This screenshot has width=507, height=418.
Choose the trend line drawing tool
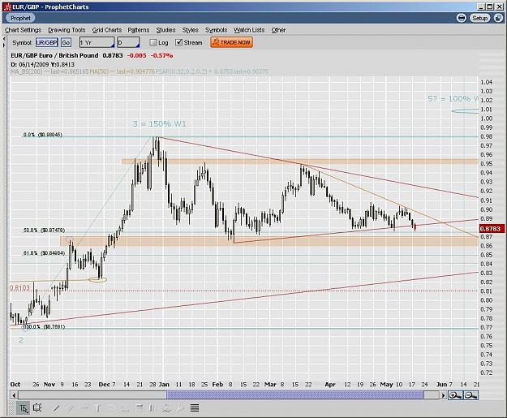56,408
